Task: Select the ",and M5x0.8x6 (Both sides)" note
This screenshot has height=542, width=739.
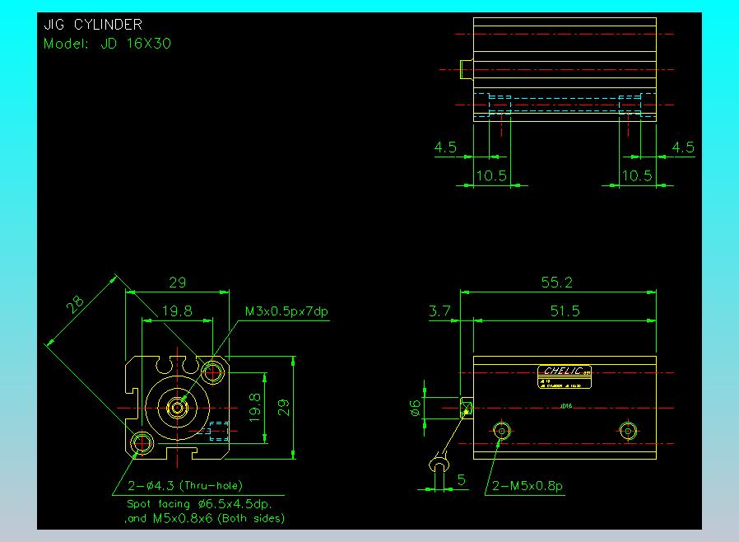Action: pos(205,518)
